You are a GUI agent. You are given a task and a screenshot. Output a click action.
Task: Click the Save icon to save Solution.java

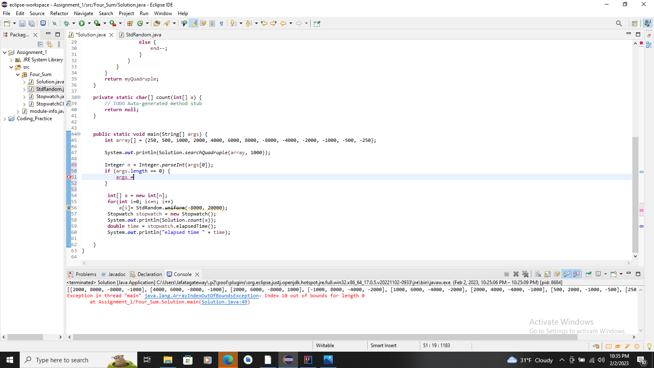tap(22, 23)
